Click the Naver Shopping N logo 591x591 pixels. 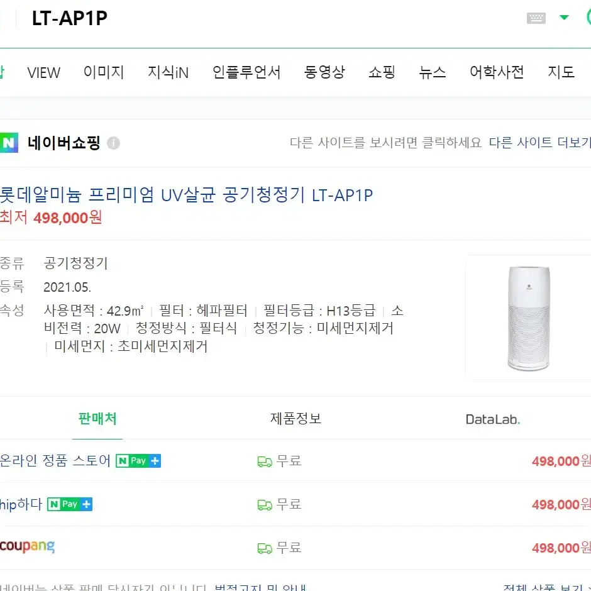(x=8, y=143)
